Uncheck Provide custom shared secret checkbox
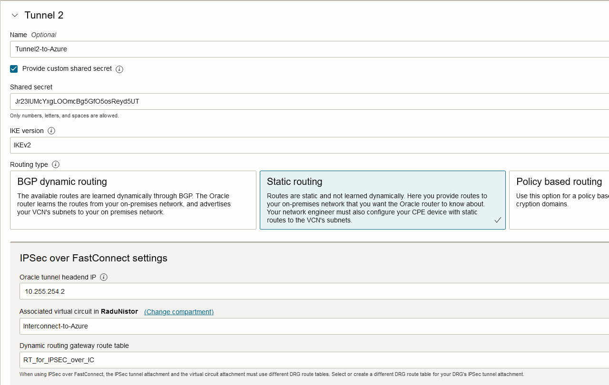 coord(14,69)
